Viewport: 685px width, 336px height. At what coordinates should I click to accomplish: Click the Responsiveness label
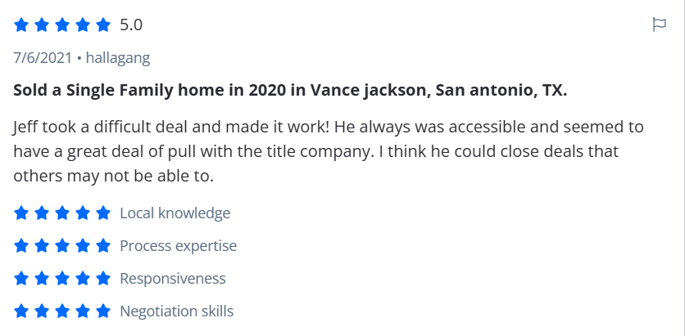pyautogui.click(x=172, y=279)
